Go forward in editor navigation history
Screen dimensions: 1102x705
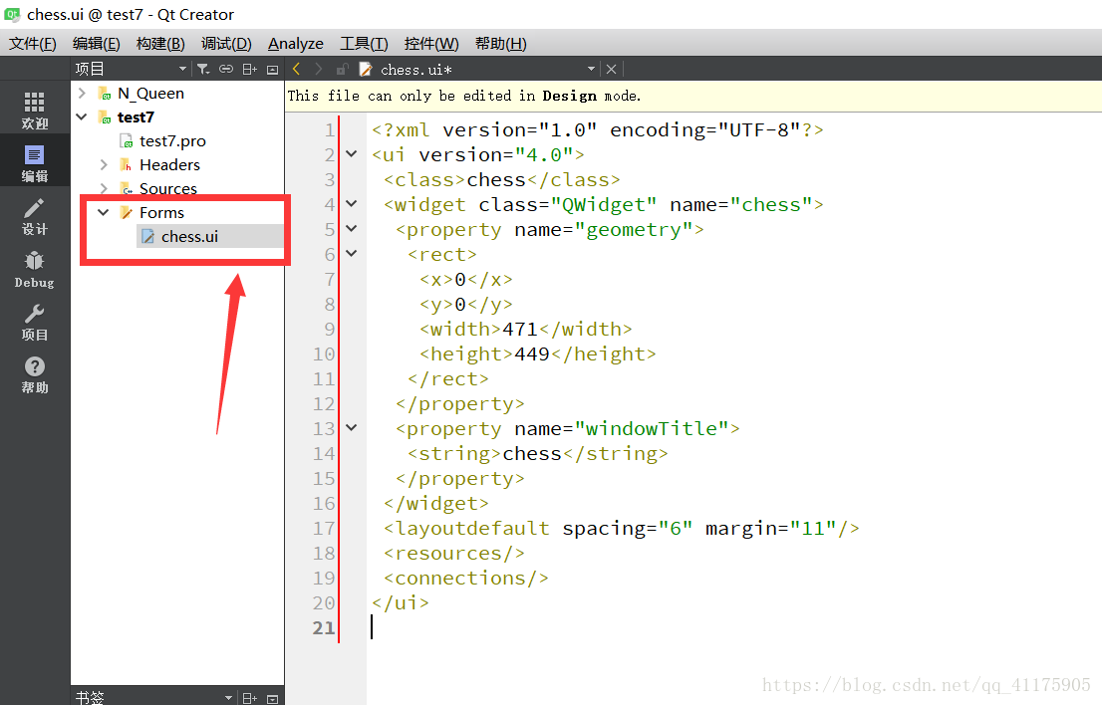(x=319, y=69)
